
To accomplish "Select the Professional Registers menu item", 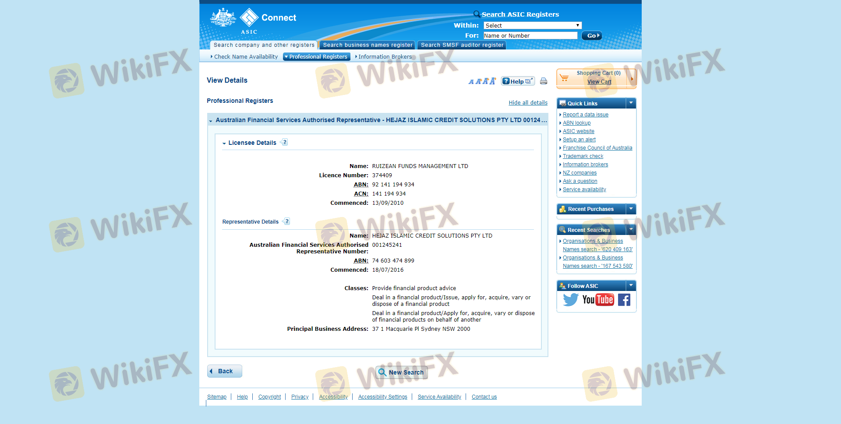I will coord(316,57).
